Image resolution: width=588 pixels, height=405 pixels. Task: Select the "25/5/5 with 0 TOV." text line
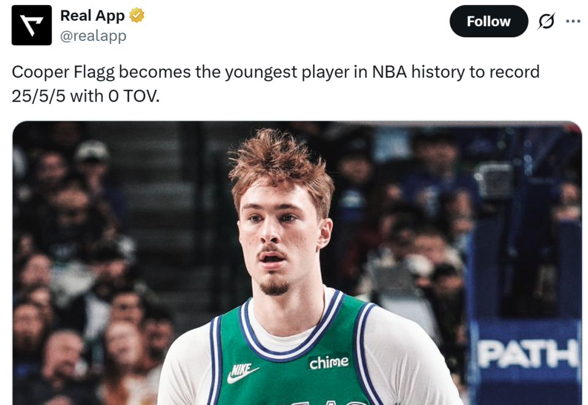[85, 95]
